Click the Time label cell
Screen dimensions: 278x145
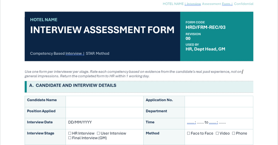[x=164, y=124]
